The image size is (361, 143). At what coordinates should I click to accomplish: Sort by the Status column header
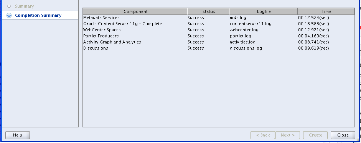click(x=208, y=11)
